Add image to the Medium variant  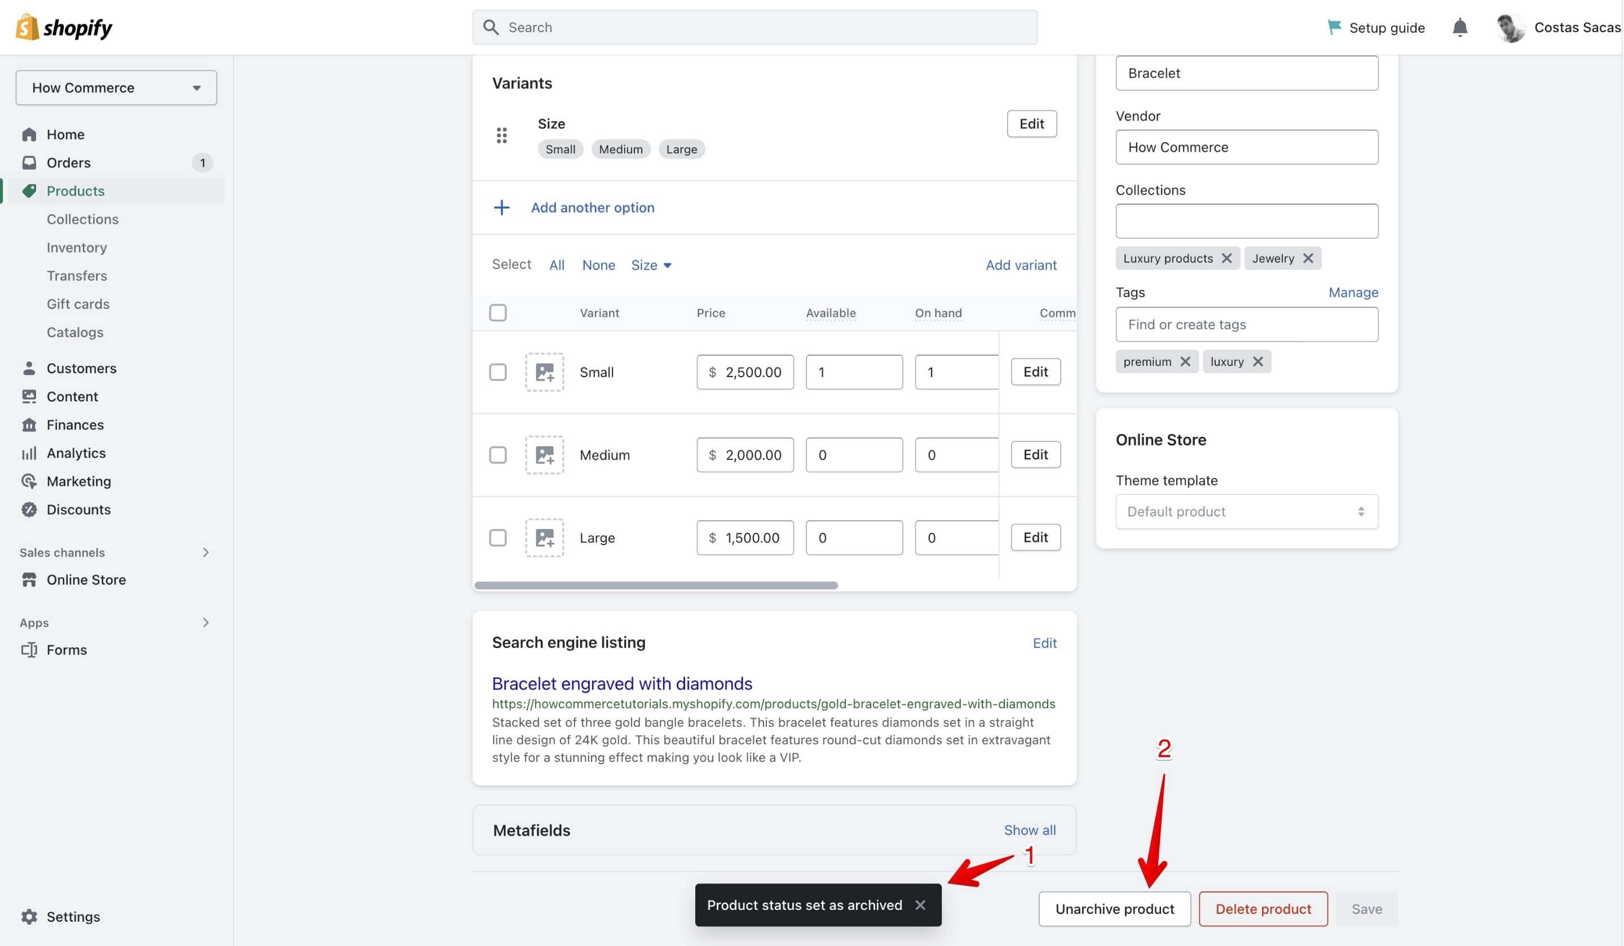545,455
